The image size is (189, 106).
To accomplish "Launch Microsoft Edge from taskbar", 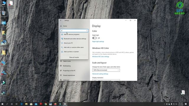I will coord(22,104).
